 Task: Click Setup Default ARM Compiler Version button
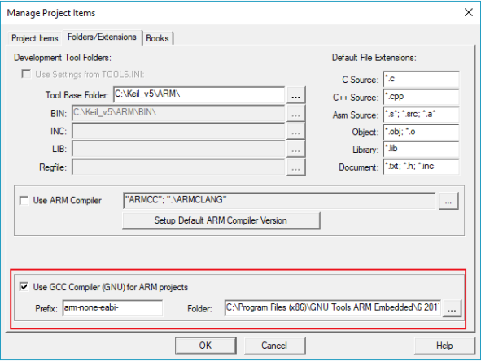[x=221, y=220]
